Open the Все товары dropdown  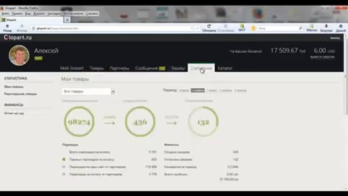(89, 91)
